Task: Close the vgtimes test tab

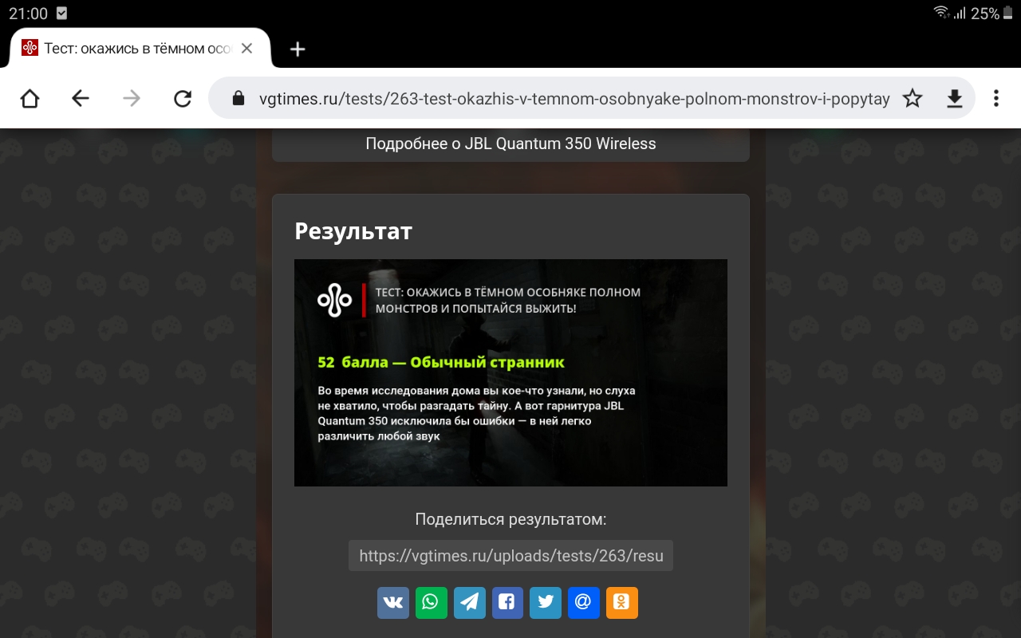Action: coord(246,49)
